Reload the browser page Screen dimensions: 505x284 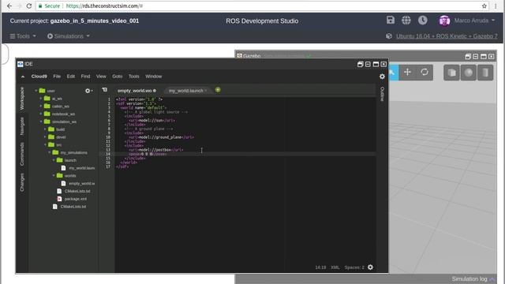pyautogui.click(x=29, y=6)
